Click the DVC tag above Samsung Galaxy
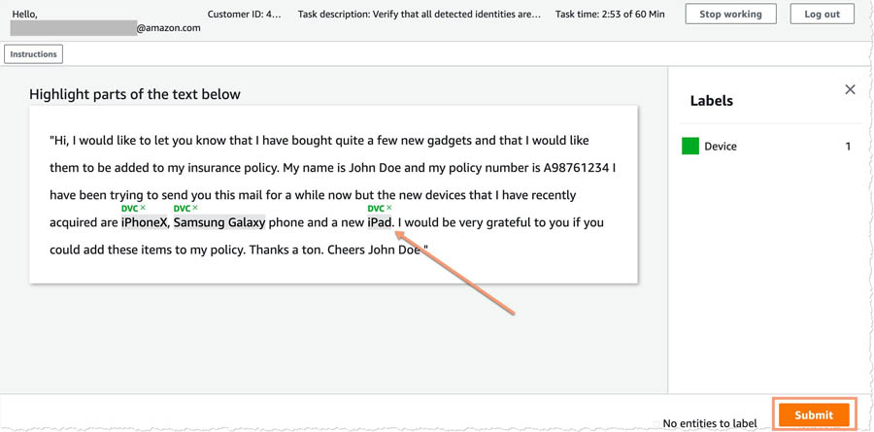This screenshot has height=432, width=874. [182, 208]
